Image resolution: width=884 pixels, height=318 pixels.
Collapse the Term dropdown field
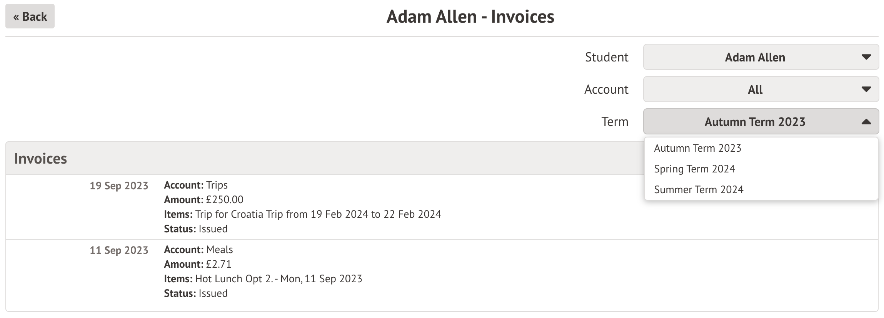tap(754, 122)
